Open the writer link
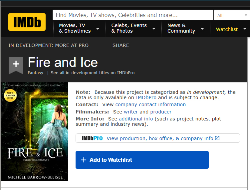250x190 pixels. [x=131, y=112]
